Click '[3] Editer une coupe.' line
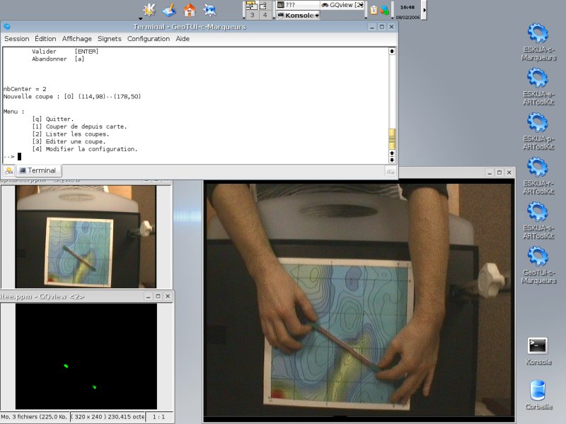 point(69,141)
